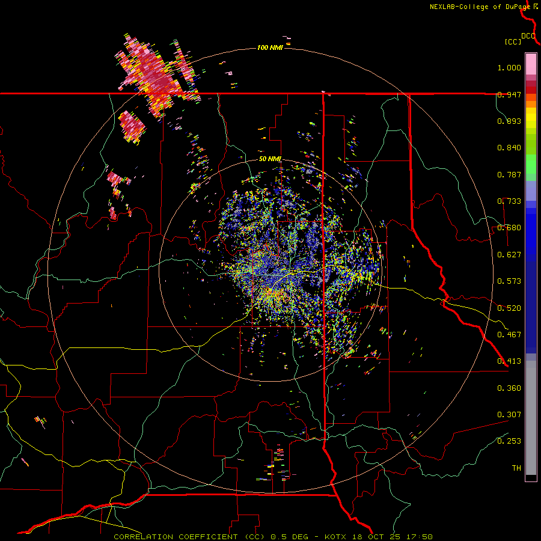The width and height of the screenshot is (541, 541).
Task: Pick the pink color band beside 1.000
Action: click(x=531, y=64)
